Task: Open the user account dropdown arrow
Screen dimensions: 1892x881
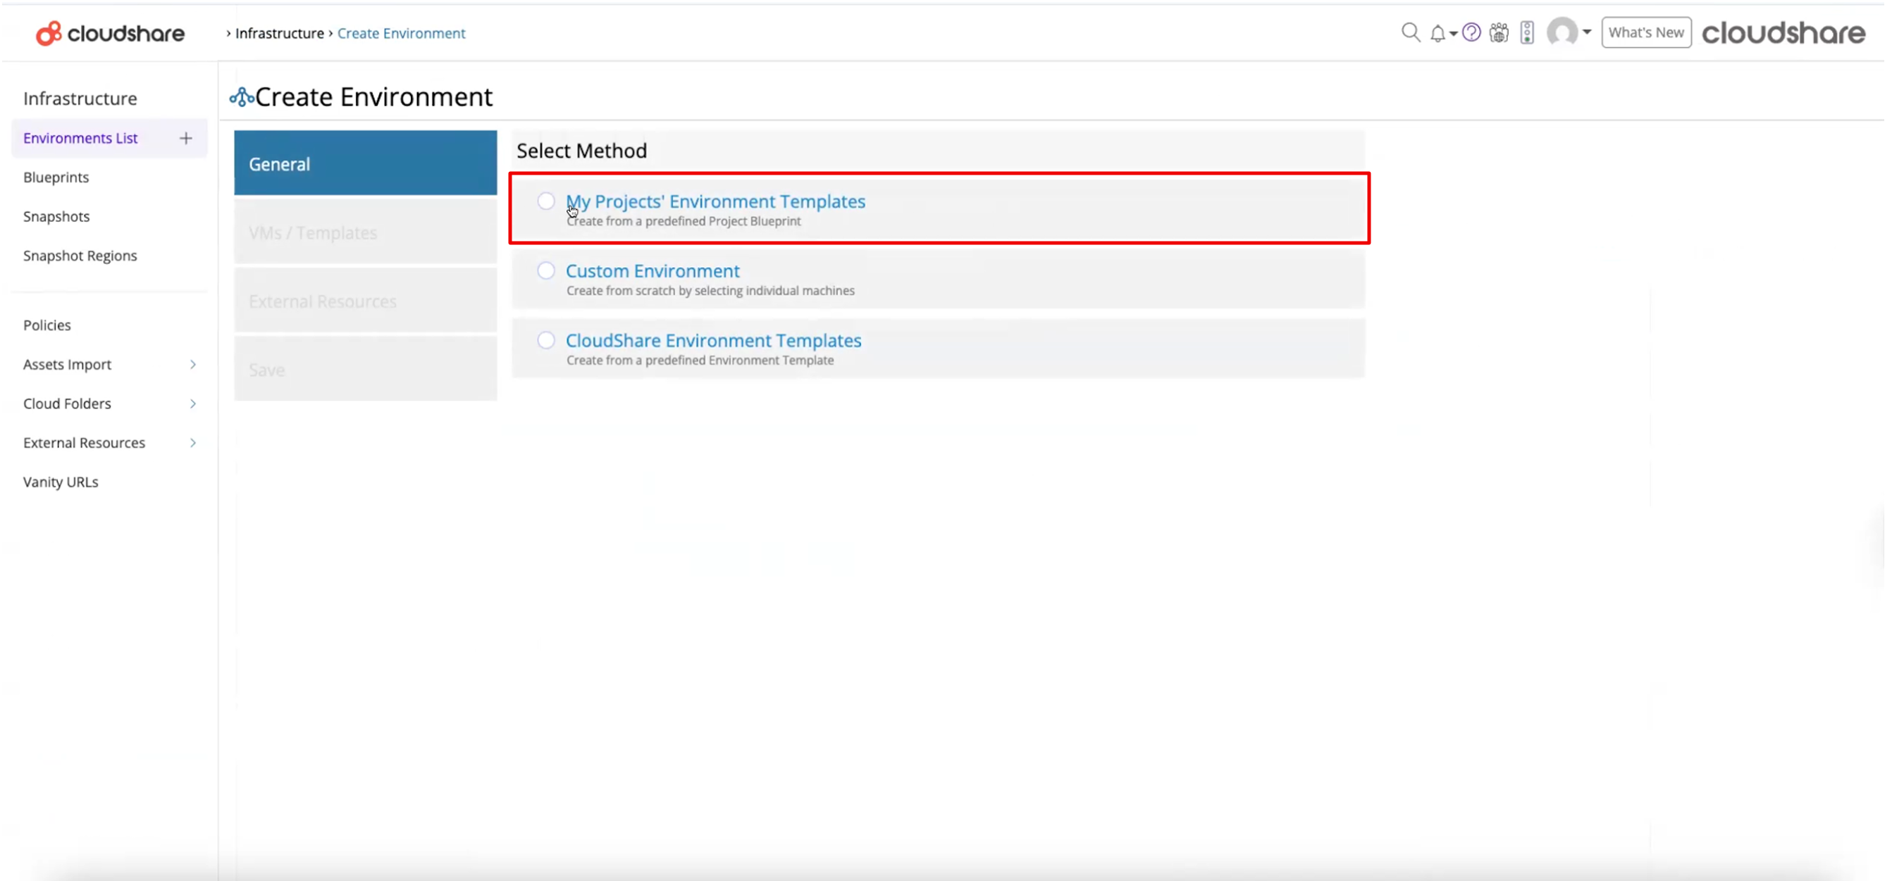Action: pyautogui.click(x=1586, y=32)
